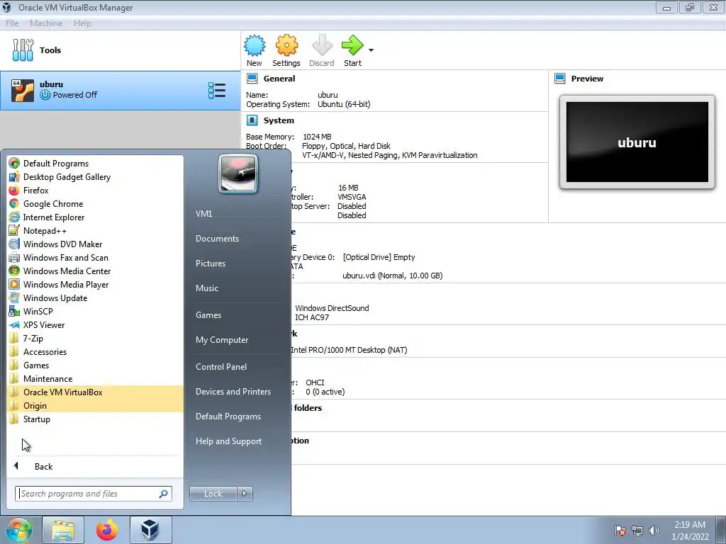Screen dimensions: 726x544
Task: Open XPS Viewer
Action: point(96,324)
